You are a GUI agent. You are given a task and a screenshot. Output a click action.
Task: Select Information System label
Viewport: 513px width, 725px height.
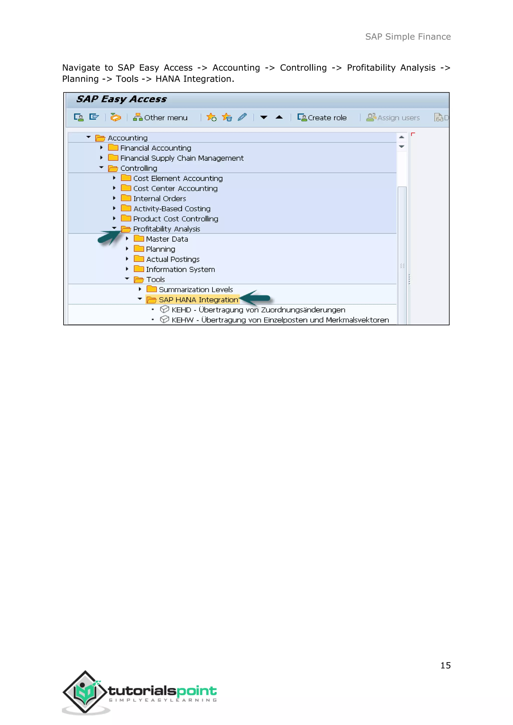click(180, 269)
